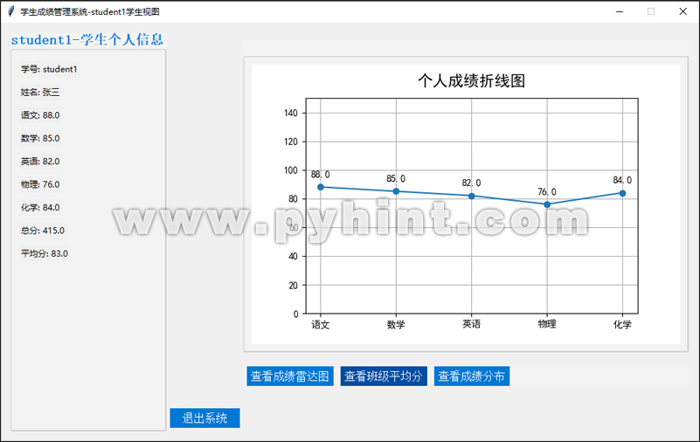700x442 pixels.
Task: Click the chart title 个人成绩折线图
Action: [x=471, y=80]
